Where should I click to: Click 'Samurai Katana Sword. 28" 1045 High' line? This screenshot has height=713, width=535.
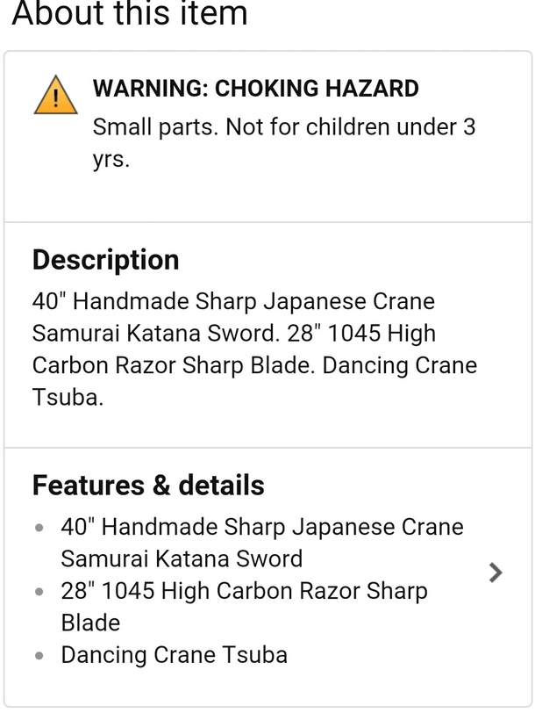pyautogui.click(x=234, y=334)
